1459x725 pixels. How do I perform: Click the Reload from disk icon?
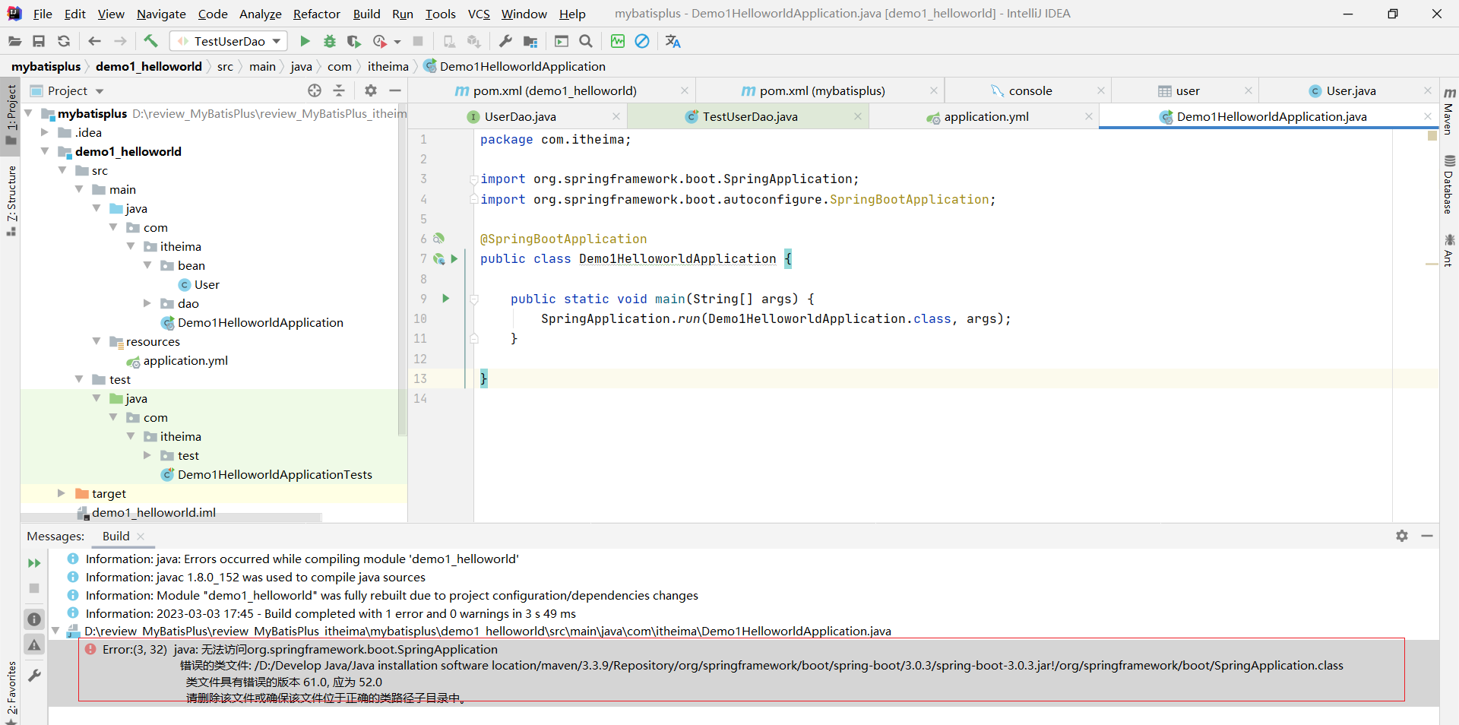[64, 41]
